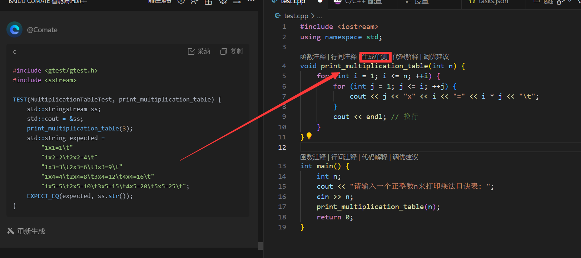Click '#include <iostream>' on editor line 1
Screen dimensions: 581x258
pyautogui.click(x=339, y=27)
